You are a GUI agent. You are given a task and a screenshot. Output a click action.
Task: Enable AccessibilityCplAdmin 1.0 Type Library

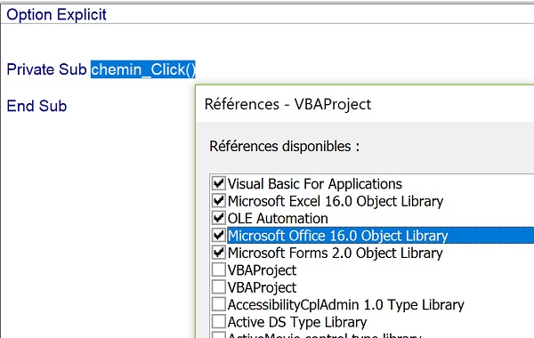[218, 304]
